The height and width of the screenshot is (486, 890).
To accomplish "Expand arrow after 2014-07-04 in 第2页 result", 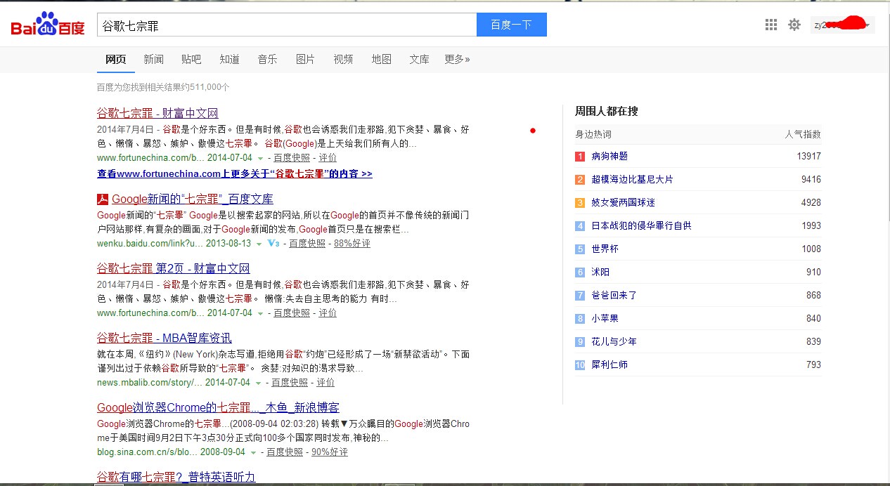I will click(x=260, y=314).
